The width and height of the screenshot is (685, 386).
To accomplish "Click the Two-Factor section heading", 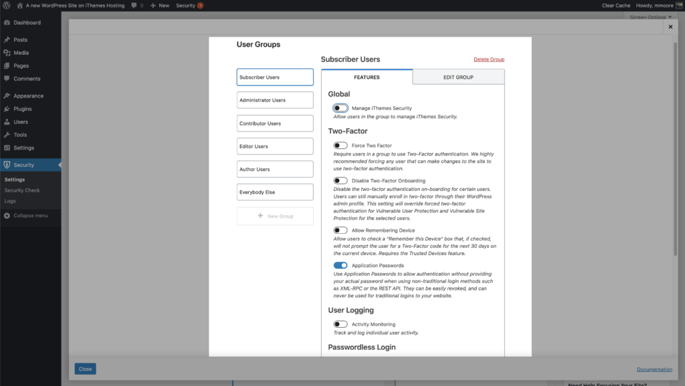I will coord(348,132).
